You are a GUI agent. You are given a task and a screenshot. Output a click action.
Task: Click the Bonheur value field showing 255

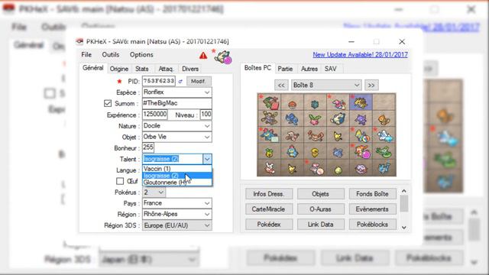[x=148, y=147]
